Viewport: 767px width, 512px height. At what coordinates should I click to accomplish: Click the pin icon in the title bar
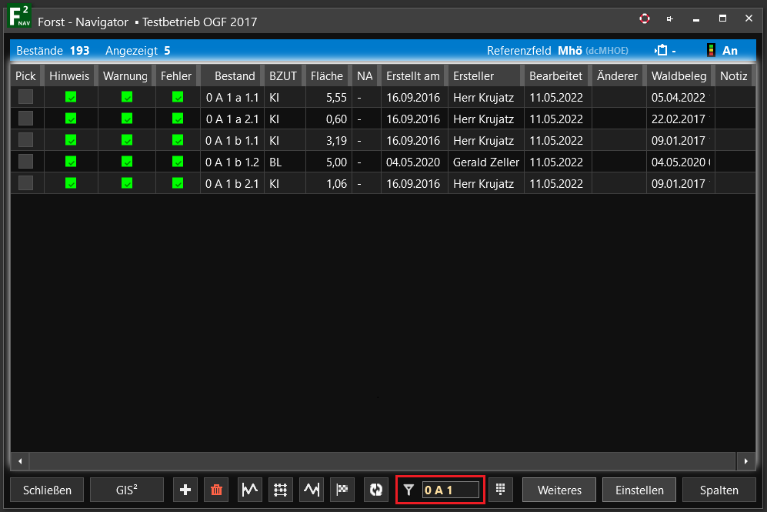coord(670,19)
